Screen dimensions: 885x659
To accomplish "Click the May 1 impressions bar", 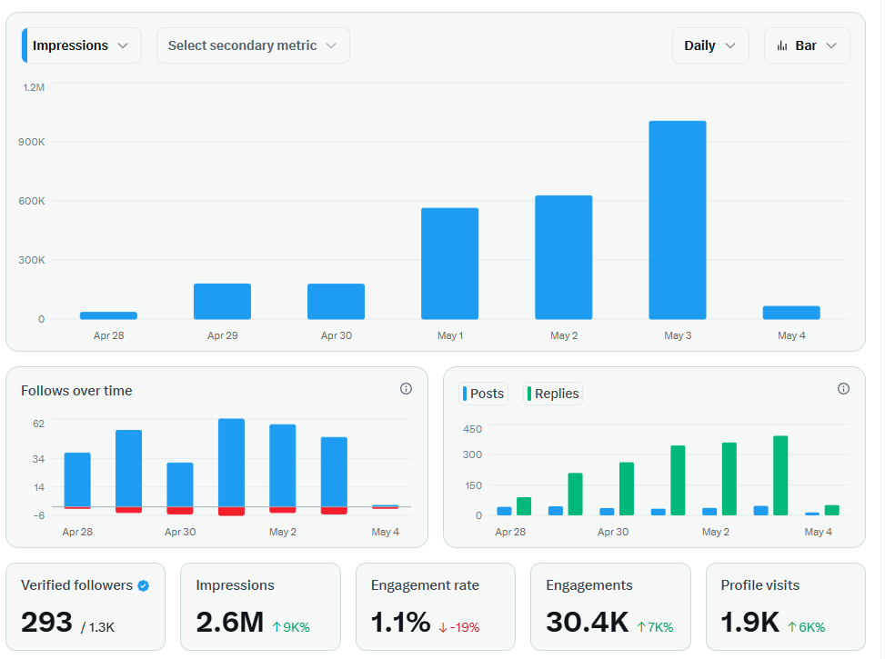I will 450,264.
